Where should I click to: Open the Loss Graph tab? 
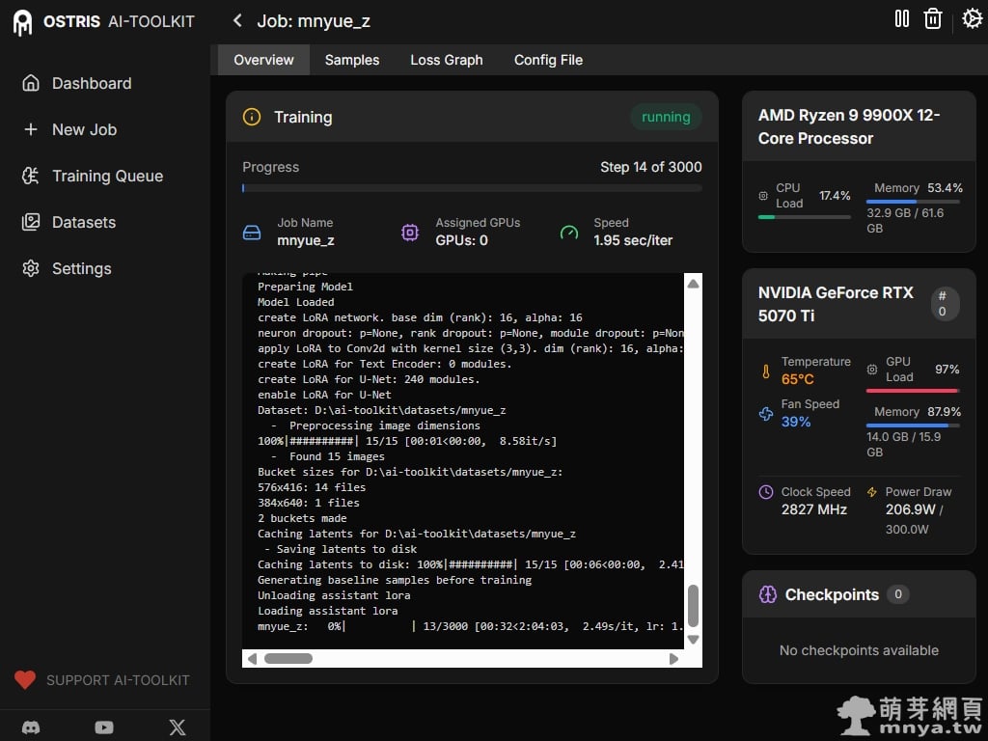click(446, 60)
